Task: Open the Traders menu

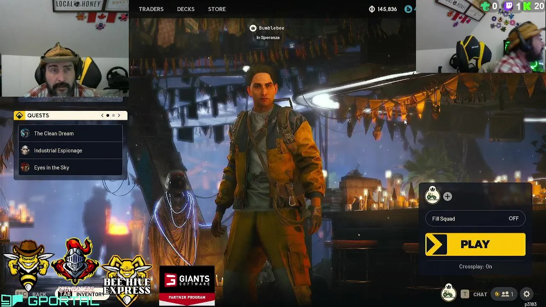Action: click(x=151, y=9)
